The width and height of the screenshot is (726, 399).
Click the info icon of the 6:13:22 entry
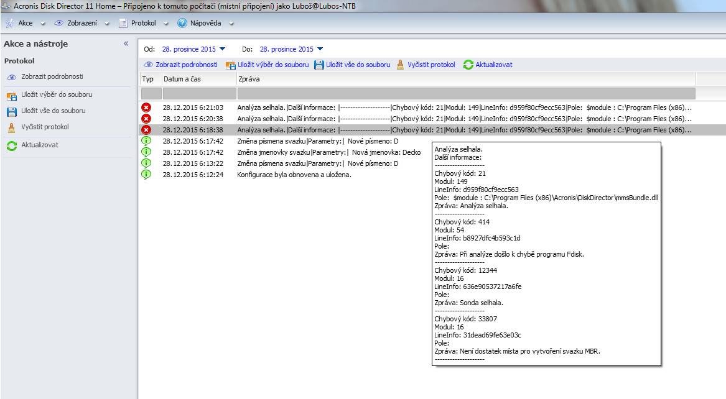pyautogui.click(x=146, y=163)
